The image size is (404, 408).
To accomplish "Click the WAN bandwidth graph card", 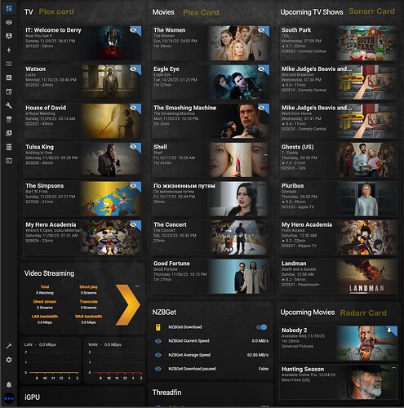I will (114, 360).
